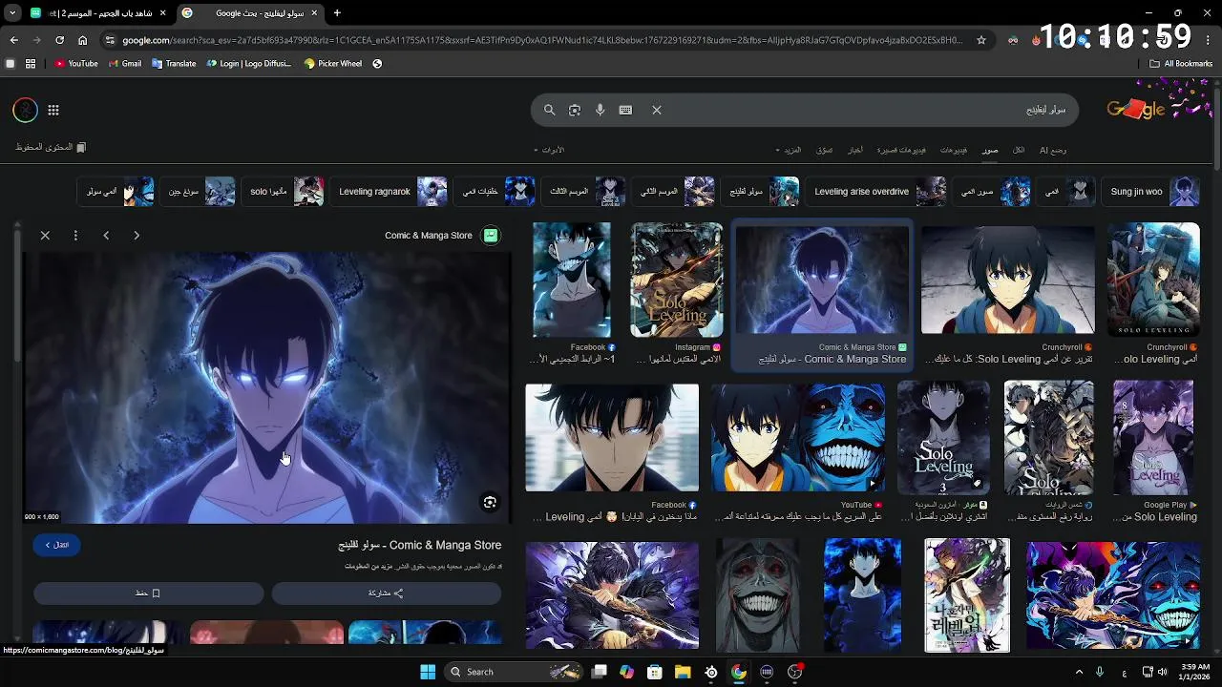Open Copilot from the taskbar
The image size is (1222, 687).
tap(626, 672)
